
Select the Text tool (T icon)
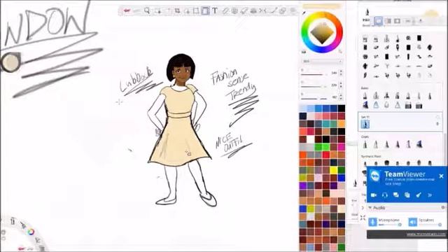point(215,11)
